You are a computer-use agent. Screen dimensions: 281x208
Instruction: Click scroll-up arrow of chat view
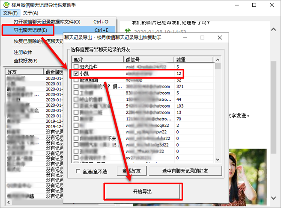coord(273,29)
